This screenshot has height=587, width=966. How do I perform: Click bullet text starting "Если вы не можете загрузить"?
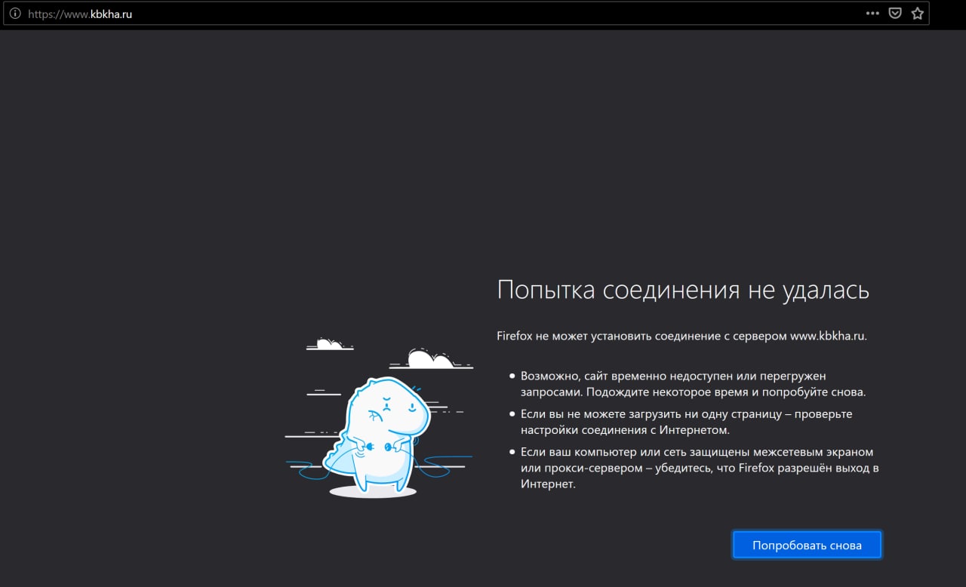pos(686,422)
